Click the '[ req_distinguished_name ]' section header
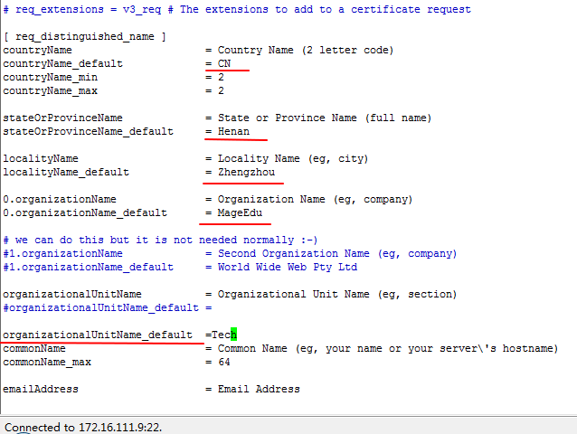Viewport: 577px width, 434px height. (85, 37)
